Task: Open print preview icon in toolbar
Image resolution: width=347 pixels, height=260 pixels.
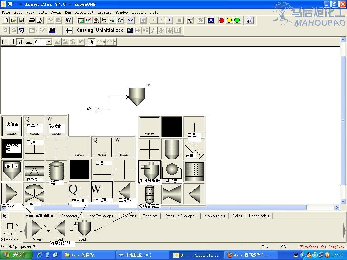Action: (39, 20)
